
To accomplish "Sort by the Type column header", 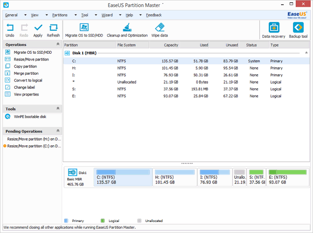I will click(289, 45).
